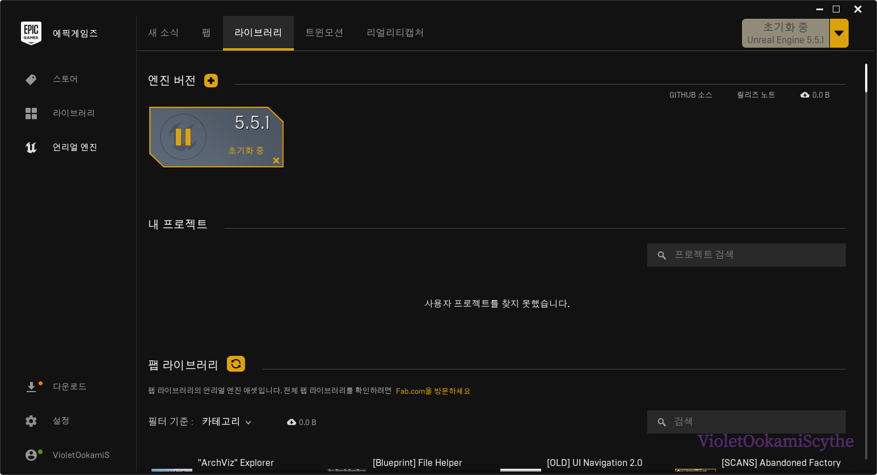This screenshot has height=475, width=877.
Task: Click the 초기화 중 Unreal Engine 5.5.1 button
Action: pos(786,33)
